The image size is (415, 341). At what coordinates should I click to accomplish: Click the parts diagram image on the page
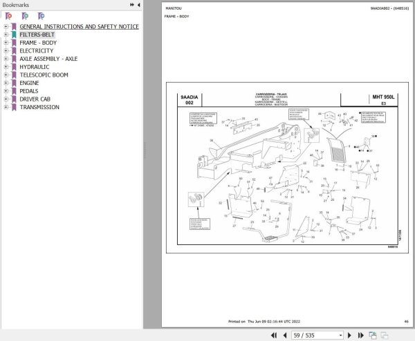[x=287, y=168]
